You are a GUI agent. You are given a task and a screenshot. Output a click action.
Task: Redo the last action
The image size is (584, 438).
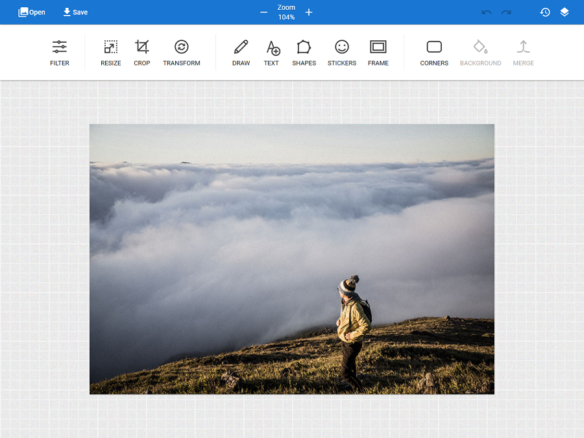pos(505,12)
